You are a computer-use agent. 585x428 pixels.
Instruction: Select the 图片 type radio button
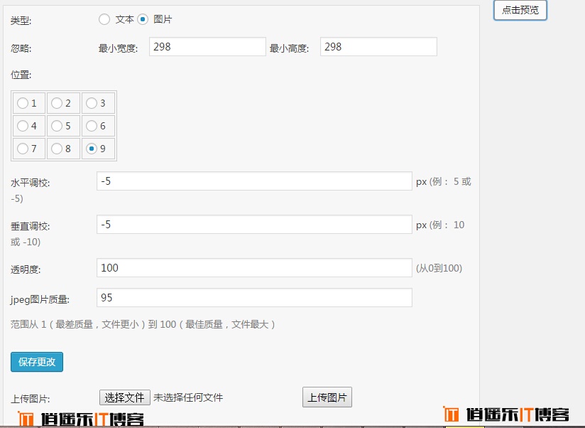click(143, 19)
